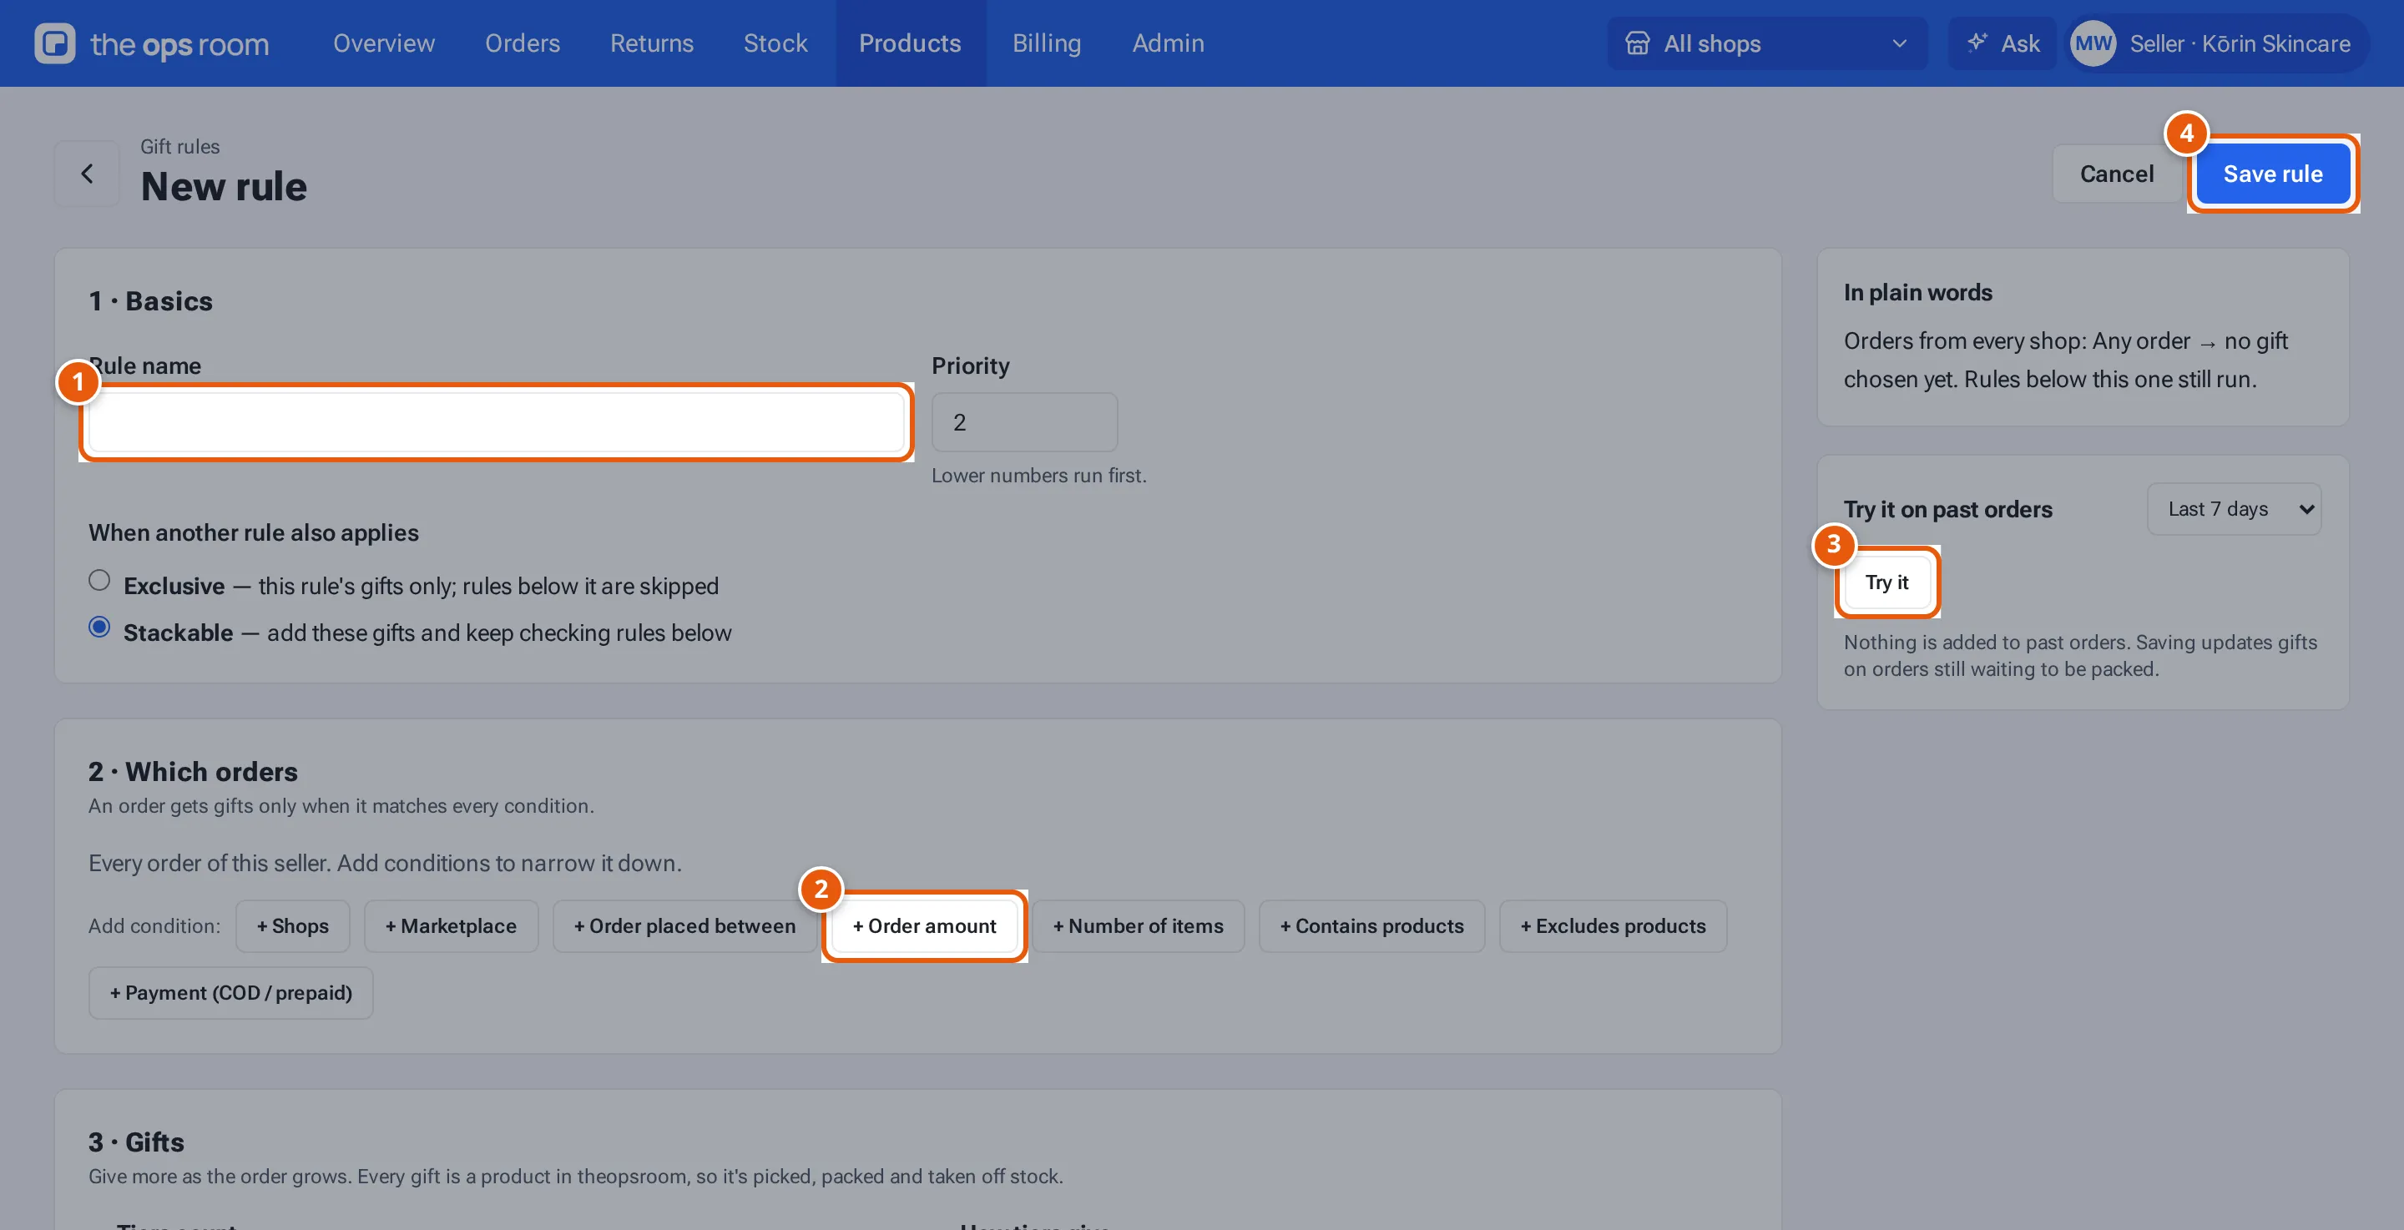Switch to the Returns tab
The width and height of the screenshot is (2404, 1230).
[651, 44]
